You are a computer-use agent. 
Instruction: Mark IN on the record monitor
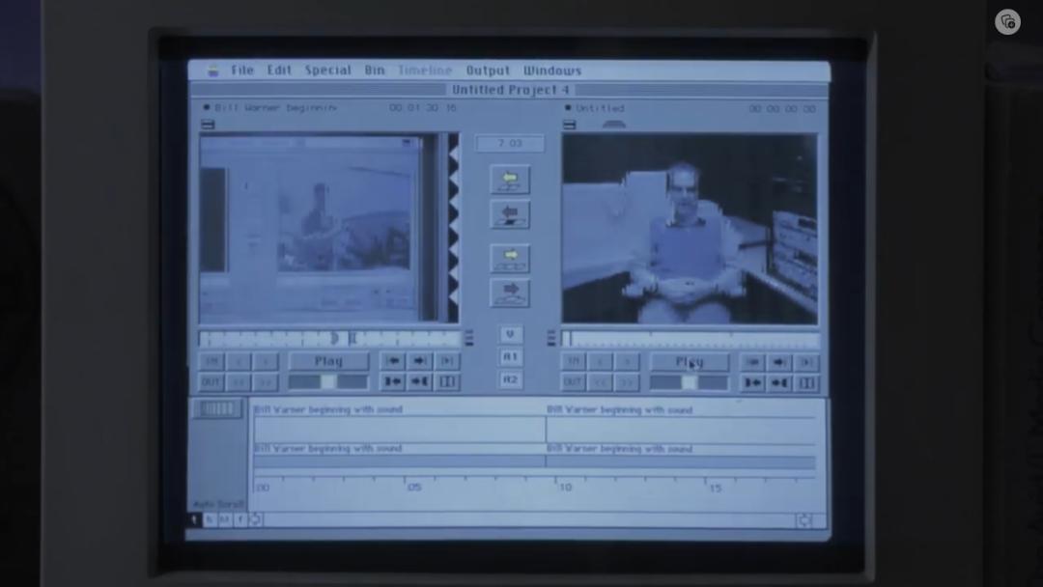tap(573, 362)
